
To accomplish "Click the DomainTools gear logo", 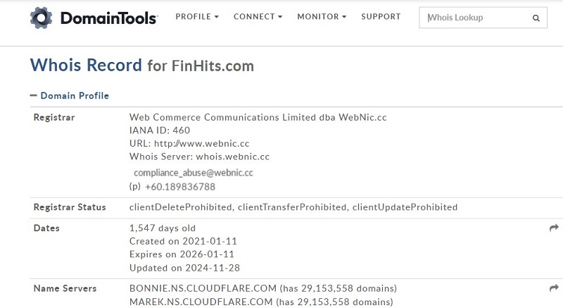I will 41,18.
